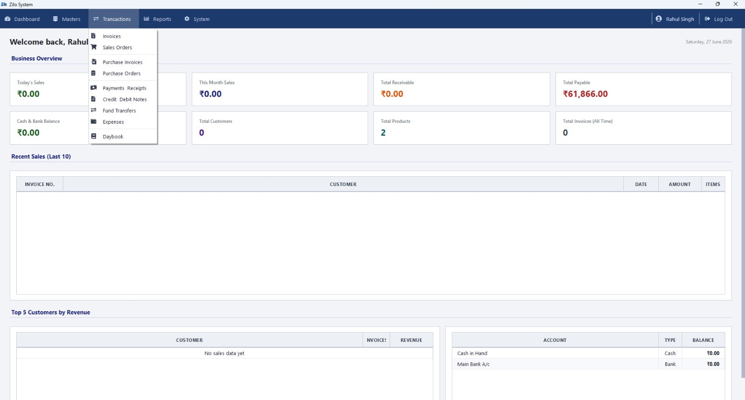Click the Rahul Singh user button
Image resolution: width=745 pixels, height=400 pixels.
[675, 19]
